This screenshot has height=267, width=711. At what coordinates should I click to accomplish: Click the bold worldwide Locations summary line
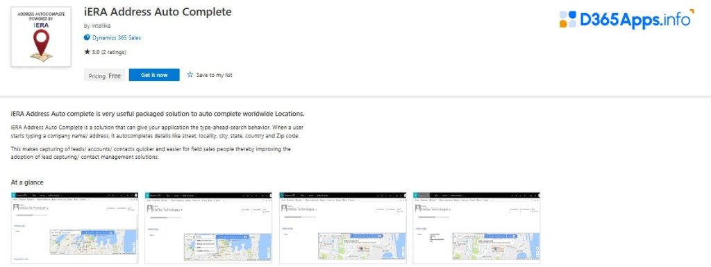[x=158, y=113]
